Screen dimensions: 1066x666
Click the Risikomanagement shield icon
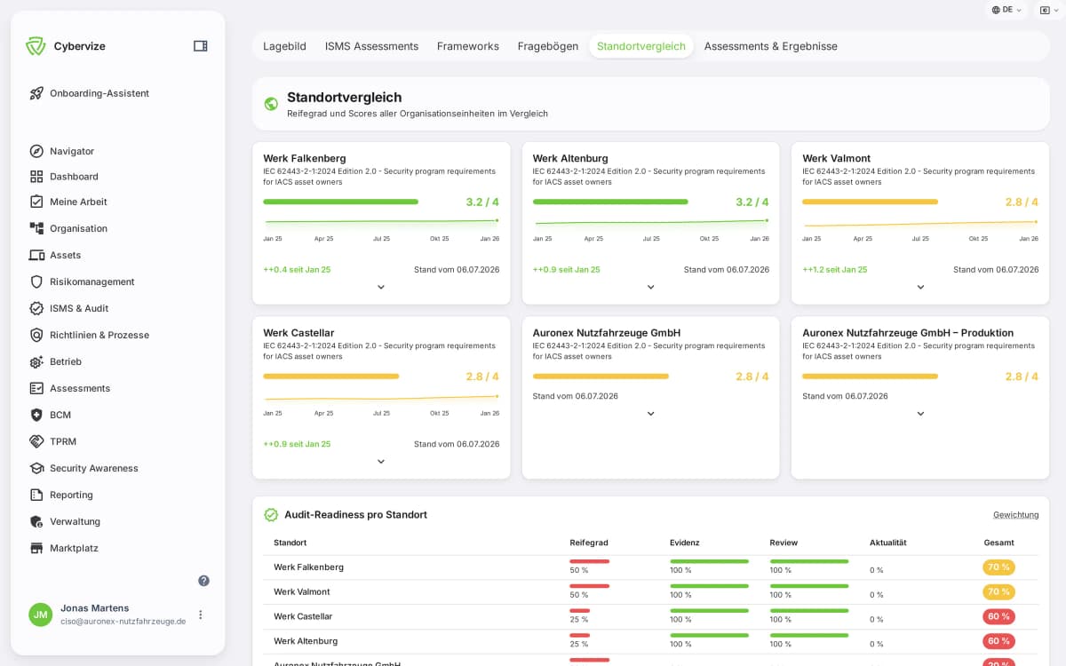click(x=36, y=281)
